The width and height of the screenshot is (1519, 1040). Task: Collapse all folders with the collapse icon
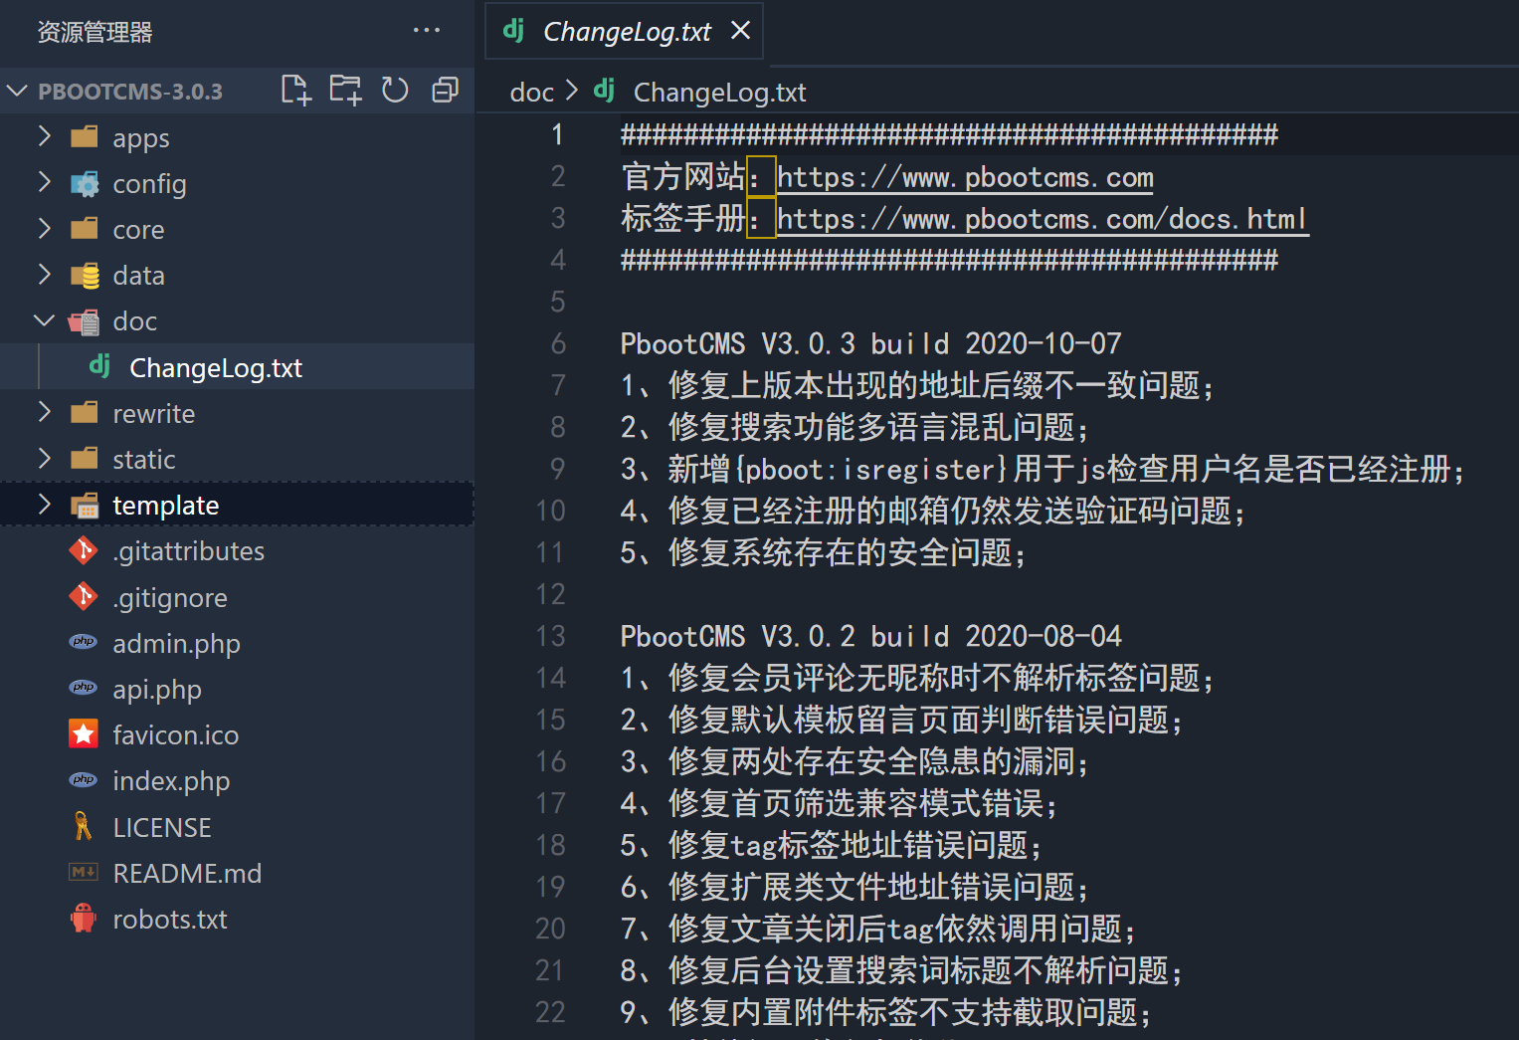coord(445,91)
